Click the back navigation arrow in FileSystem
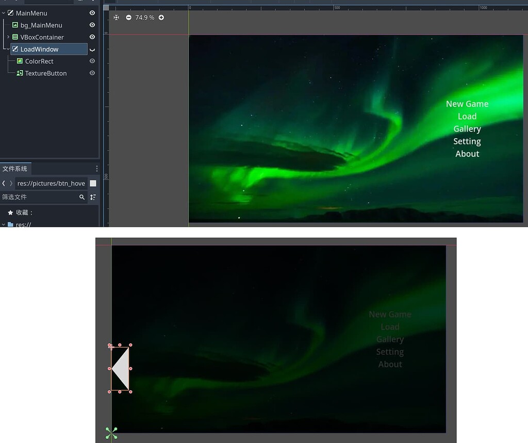This screenshot has height=443, width=528. tap(4, 183)
